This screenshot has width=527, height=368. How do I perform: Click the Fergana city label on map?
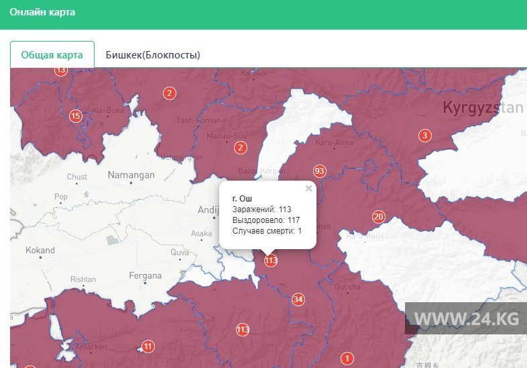pos(145,275)
